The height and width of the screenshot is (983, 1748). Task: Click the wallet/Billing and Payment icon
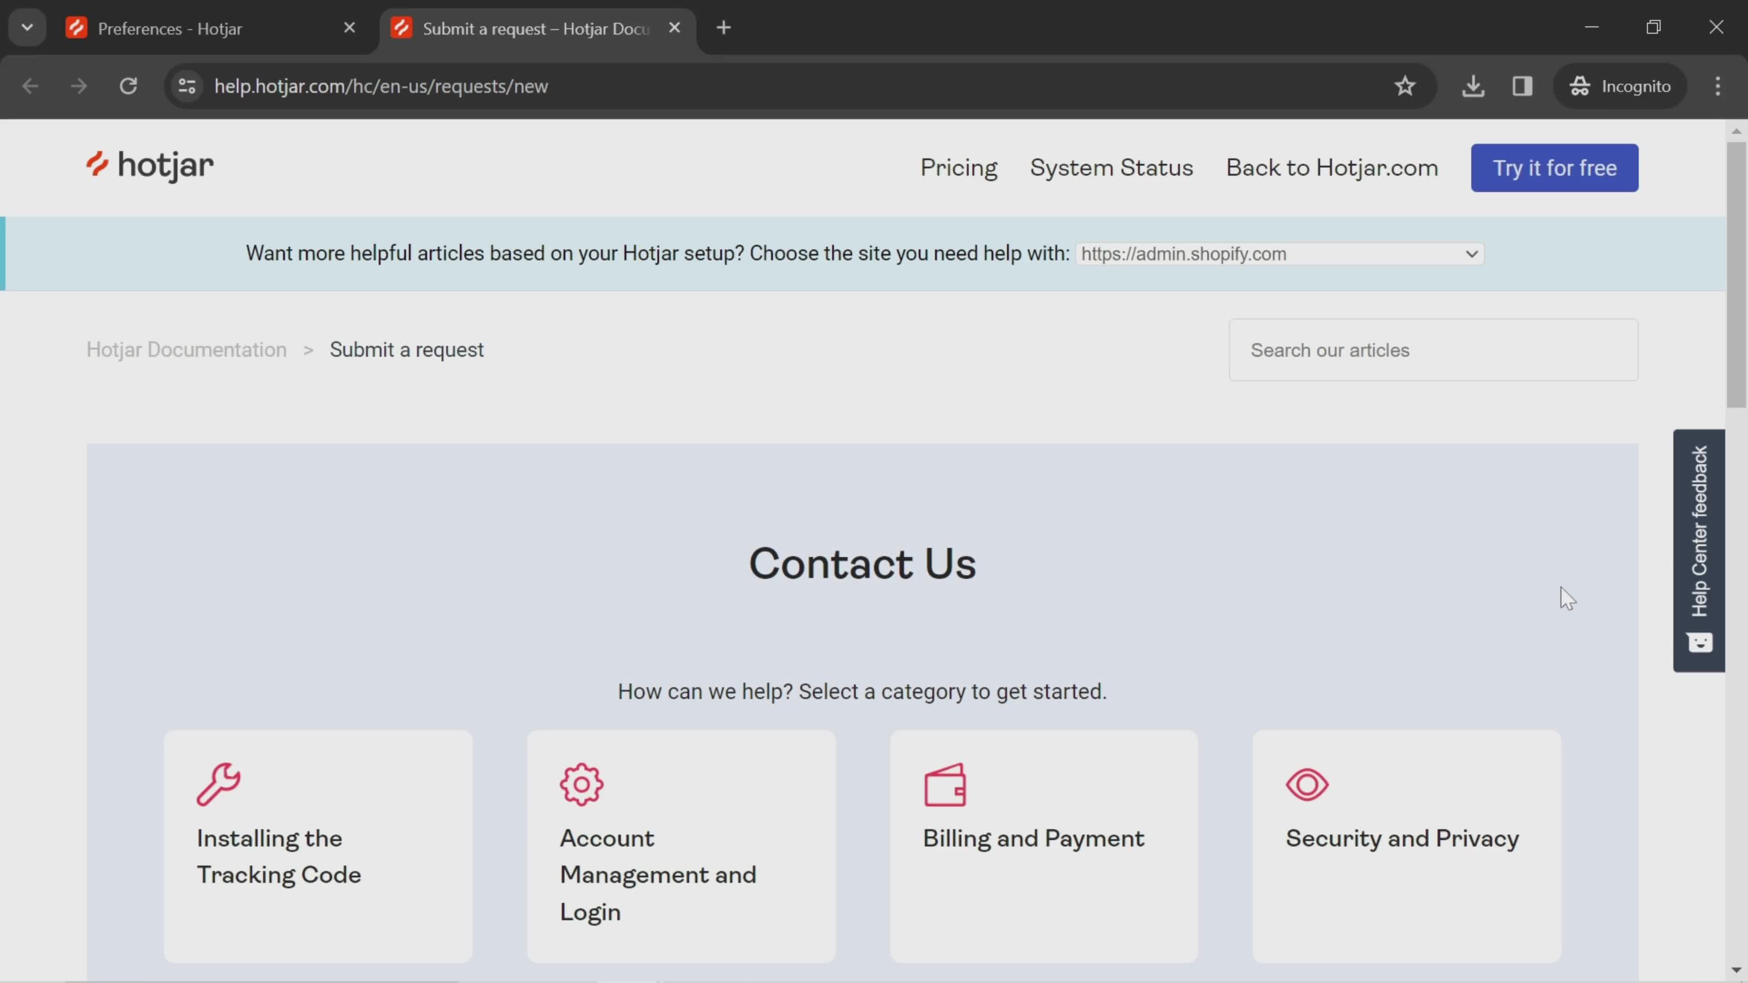[945, 784]
